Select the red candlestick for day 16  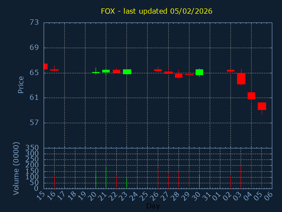pyautogui.click(x=54, y=70)
